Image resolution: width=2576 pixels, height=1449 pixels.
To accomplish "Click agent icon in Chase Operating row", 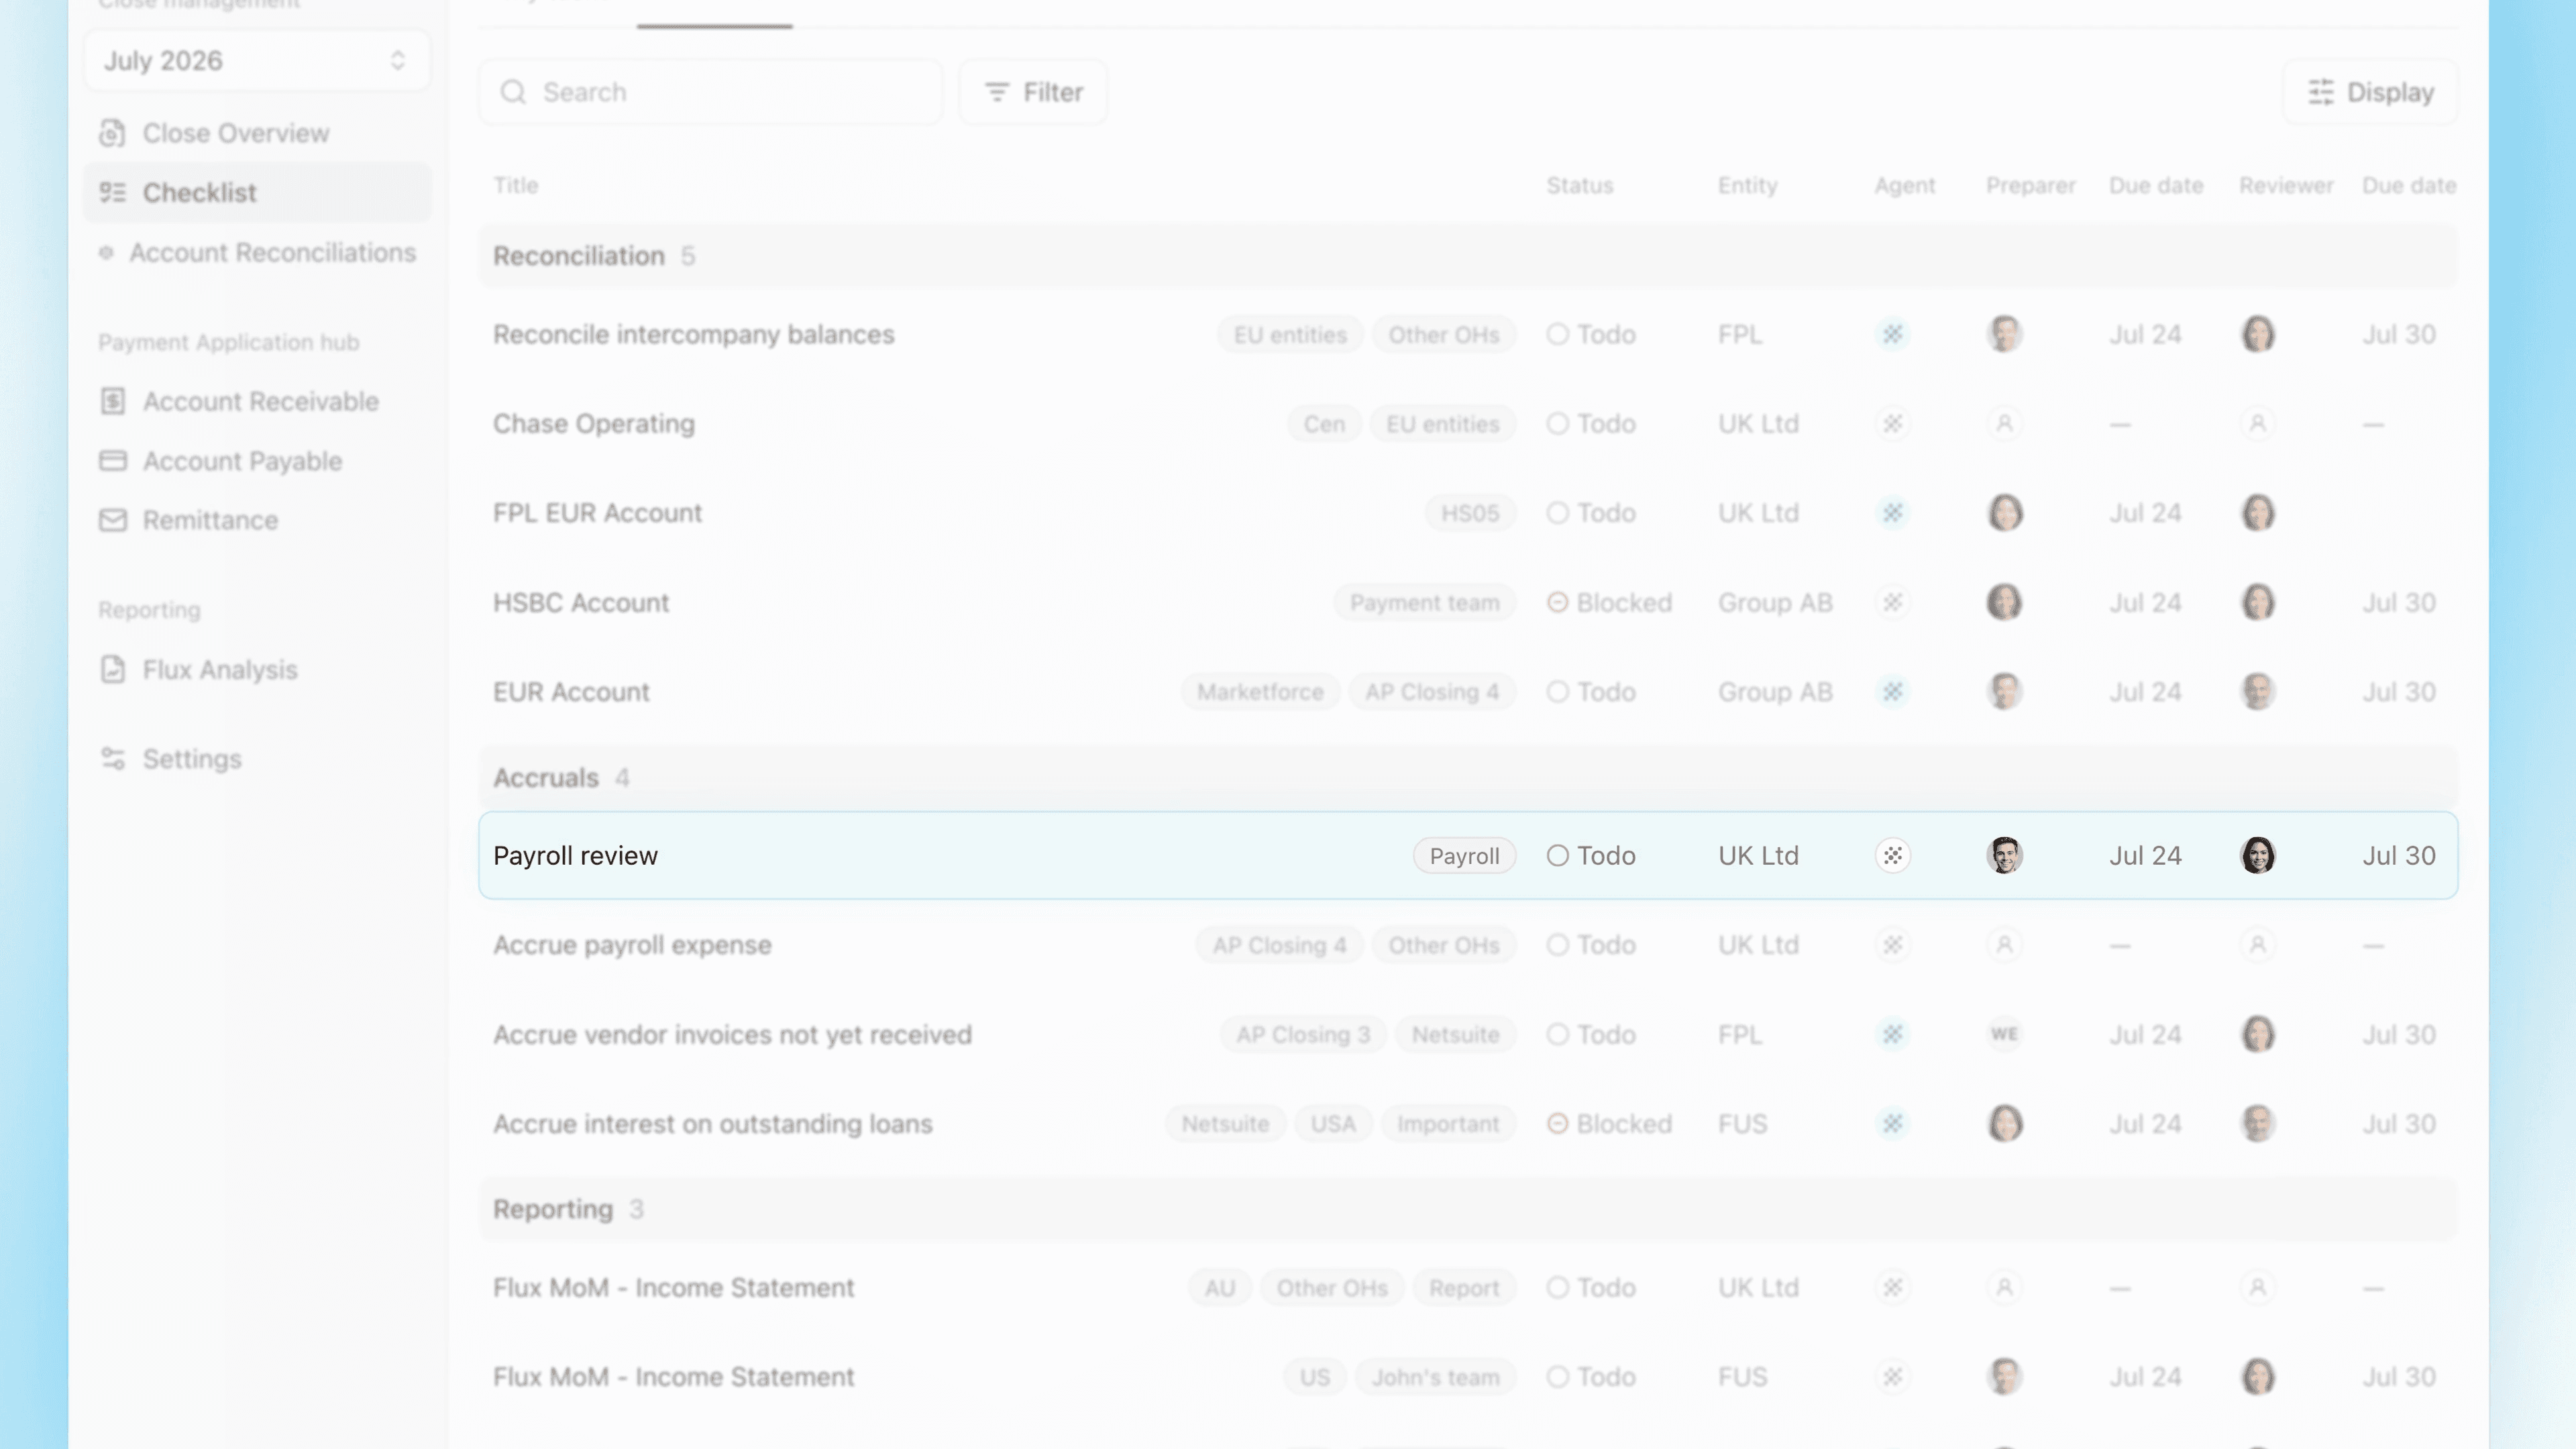I will tap(1893, 423).
